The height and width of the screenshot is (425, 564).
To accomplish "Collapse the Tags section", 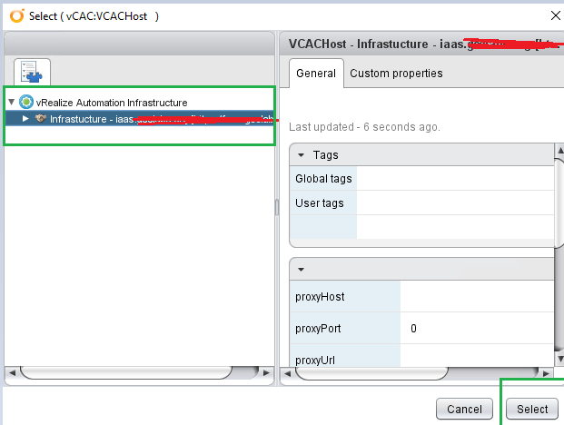I will 301,155.
